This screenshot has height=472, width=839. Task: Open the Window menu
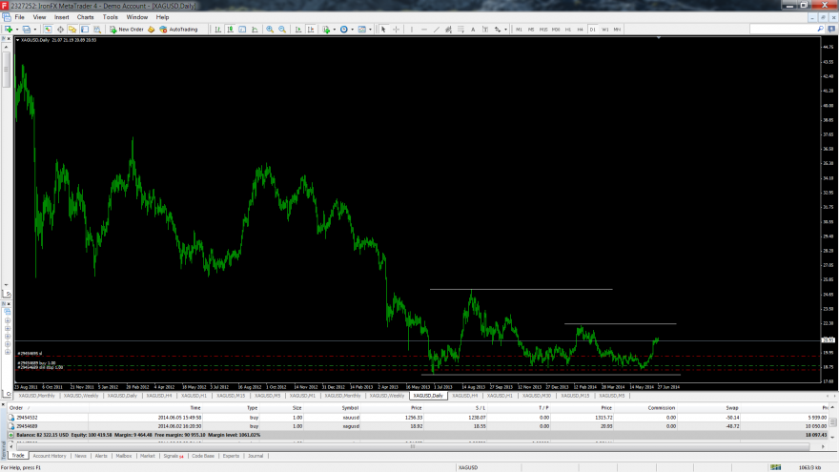click(x=137, y=17)
